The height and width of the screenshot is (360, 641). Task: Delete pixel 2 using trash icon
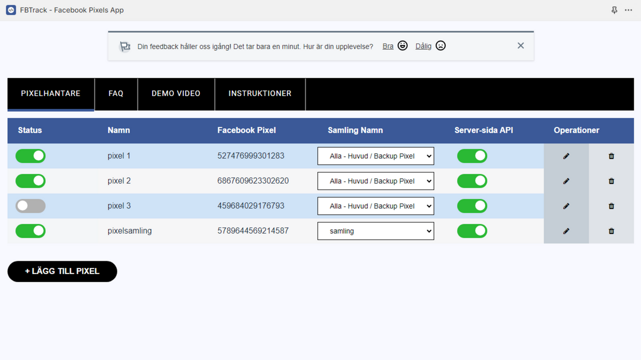click(x=611, y=181)
